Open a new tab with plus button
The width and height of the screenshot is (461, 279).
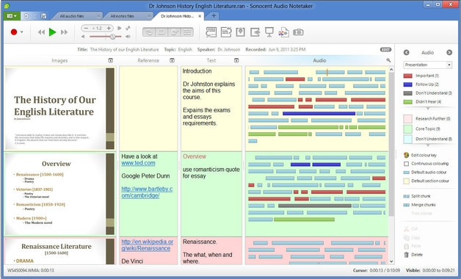pos(214,16)
